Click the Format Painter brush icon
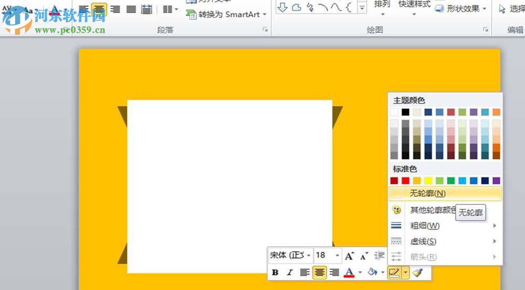525x290 pixels. pos(417,272)
